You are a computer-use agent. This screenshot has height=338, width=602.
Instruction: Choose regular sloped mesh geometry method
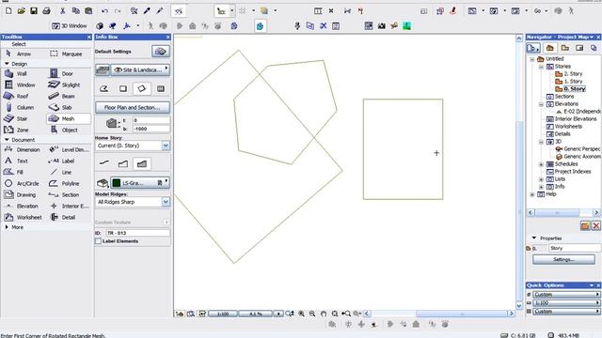(x=161, y=88)
